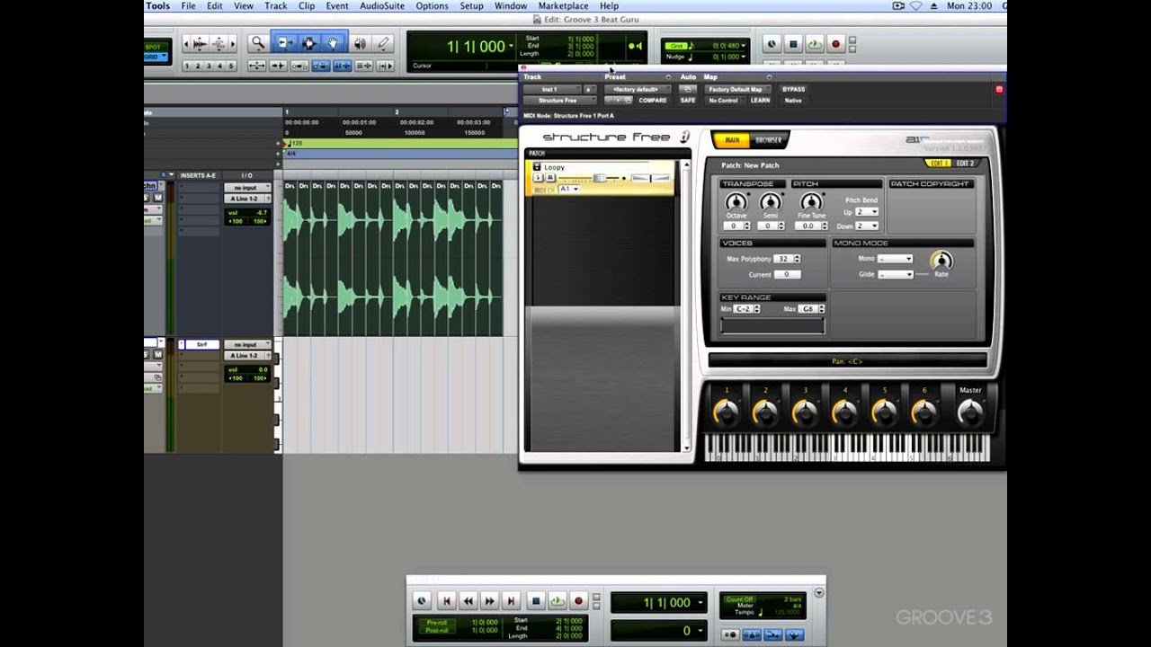The width and height of the screenshot is (1151, 647).
Task: Click Rewind in the transport window
Action: [468, 601]
